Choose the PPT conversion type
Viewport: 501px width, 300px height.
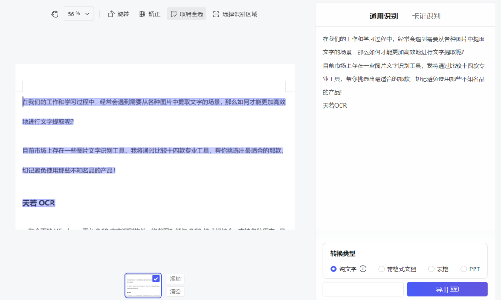tap(463, 269)
